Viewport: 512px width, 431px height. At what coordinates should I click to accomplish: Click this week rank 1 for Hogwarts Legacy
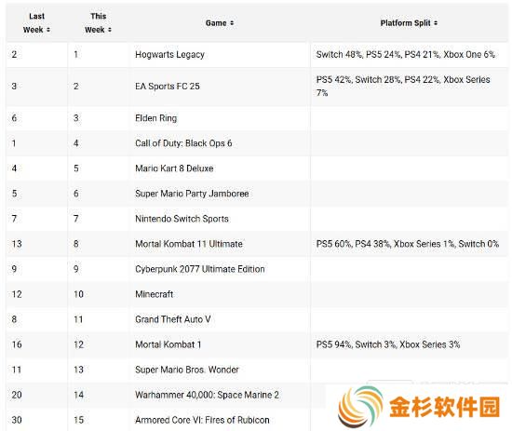point(75,54)
